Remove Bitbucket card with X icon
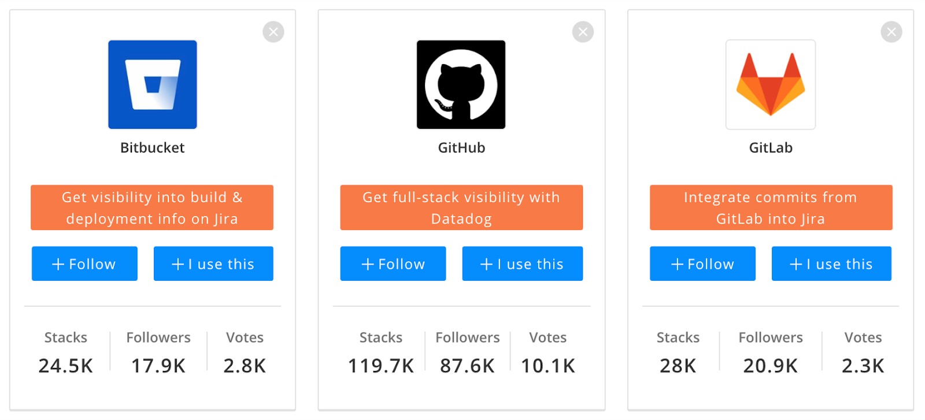 point(273,32)
